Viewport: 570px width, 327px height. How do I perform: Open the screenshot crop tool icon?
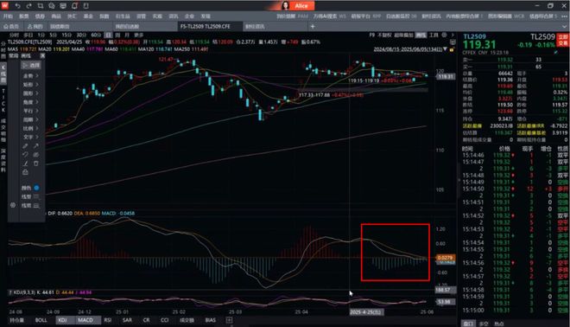41,6
